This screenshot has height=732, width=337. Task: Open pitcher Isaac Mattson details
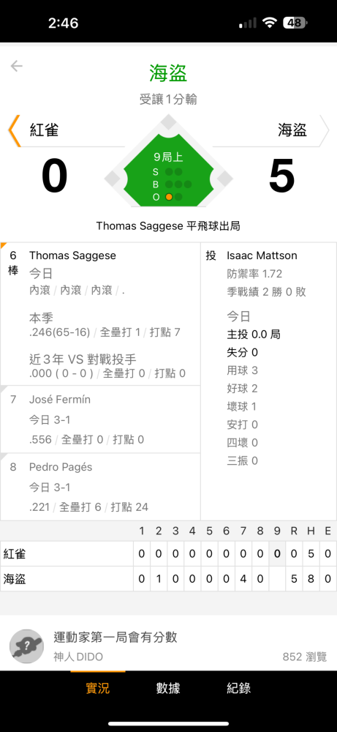tap(268, 381)
